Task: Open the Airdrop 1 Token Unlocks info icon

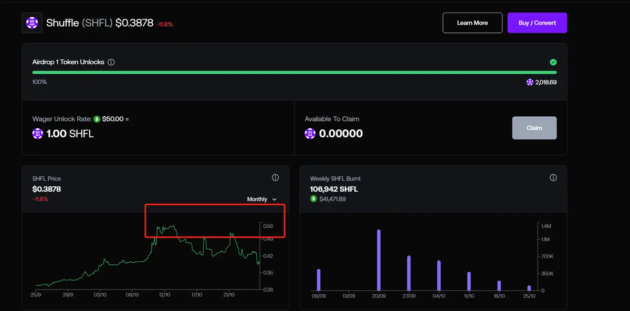Action: click(x=111, y=62)
